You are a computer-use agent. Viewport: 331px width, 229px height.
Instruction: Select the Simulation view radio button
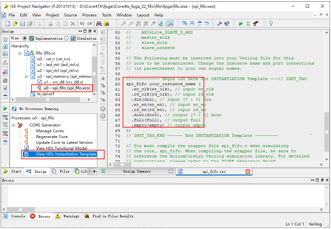(66, 38)
